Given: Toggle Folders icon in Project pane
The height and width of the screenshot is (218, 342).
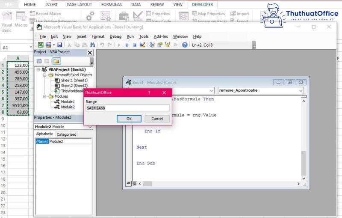Looking at the screenshot, I should coord(56,61).
